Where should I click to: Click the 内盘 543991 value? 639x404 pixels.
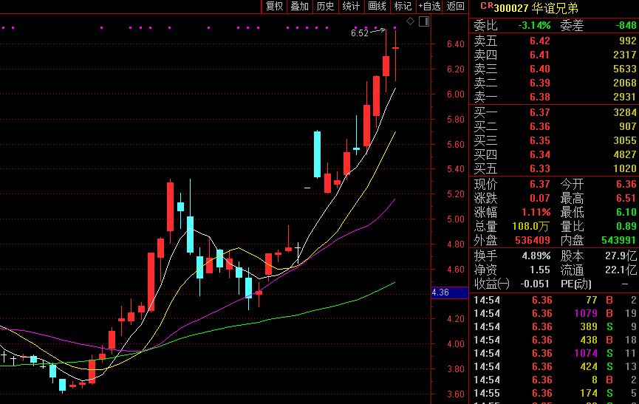pos(619,240)
